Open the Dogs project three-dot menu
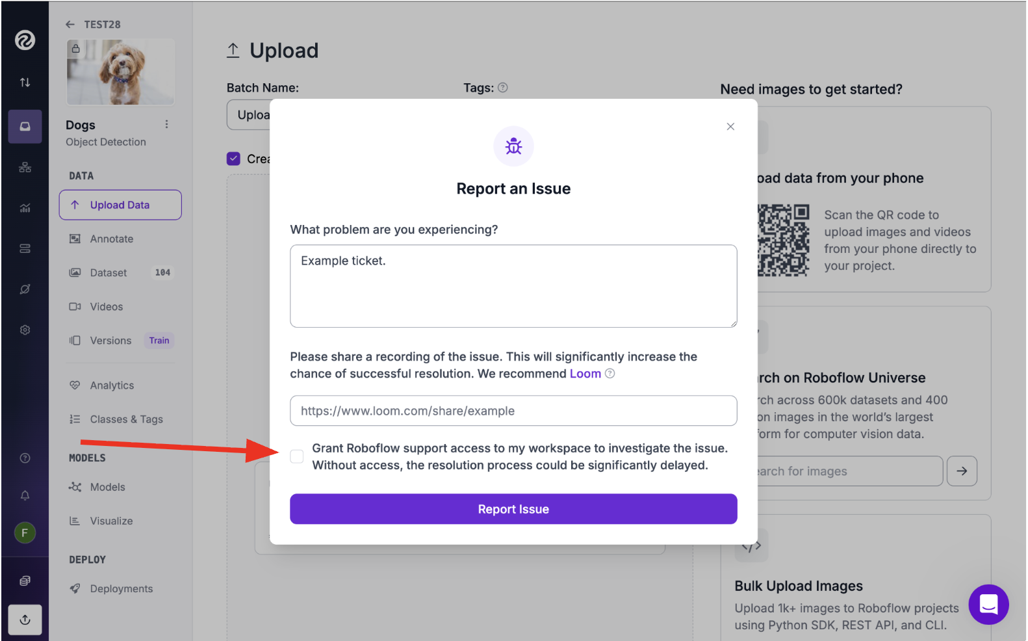 (166, 124)
